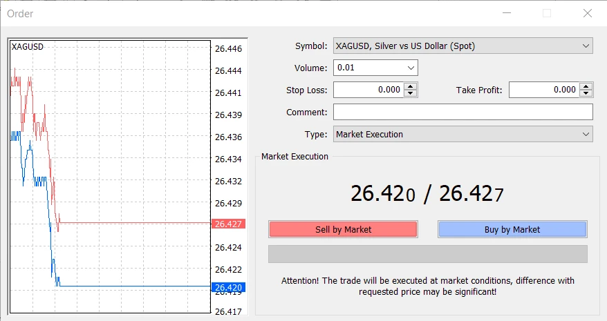Click the Sell by Market button
Screen dimensions: 607x321
click(x=343, y=229)
